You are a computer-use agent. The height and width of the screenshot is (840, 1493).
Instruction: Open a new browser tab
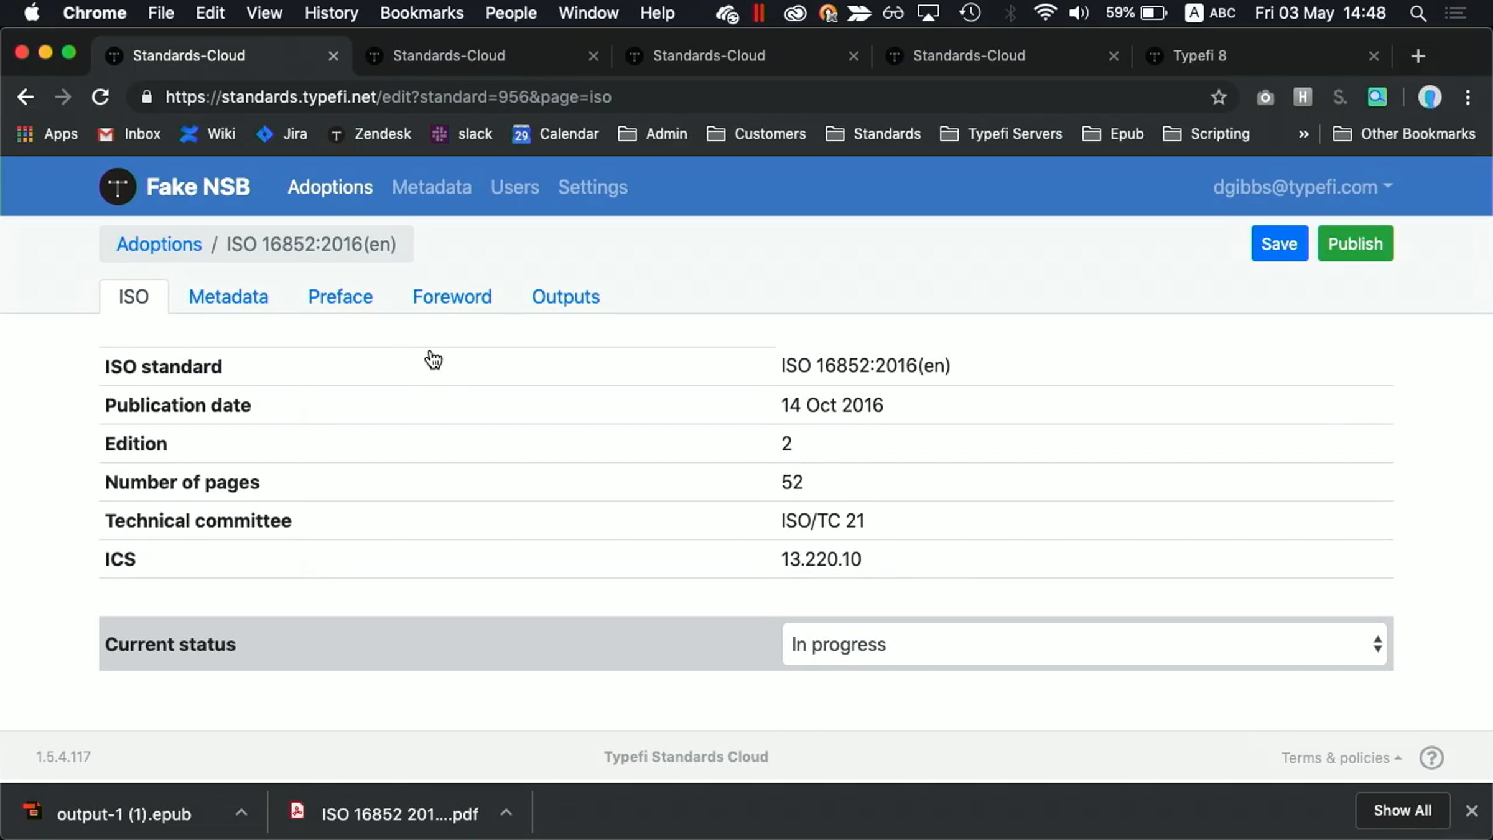coord(1418,56)
